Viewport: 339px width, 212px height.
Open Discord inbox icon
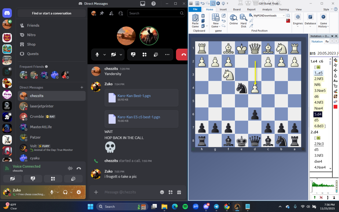point(143,4)
